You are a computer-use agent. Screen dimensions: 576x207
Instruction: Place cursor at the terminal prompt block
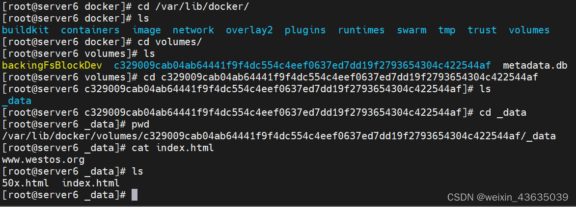(135, 195)
